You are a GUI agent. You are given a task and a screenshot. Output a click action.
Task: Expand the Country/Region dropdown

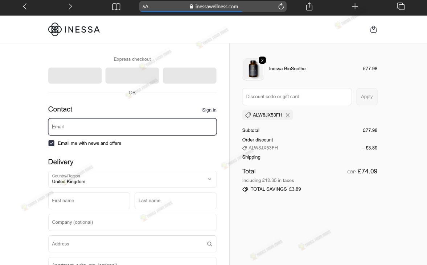(132, 180)
